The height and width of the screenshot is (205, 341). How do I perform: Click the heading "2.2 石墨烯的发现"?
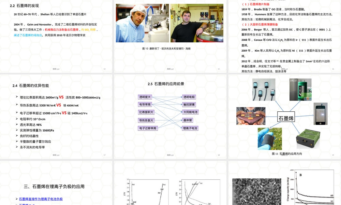pyautogui.click(x=24, y=6)
